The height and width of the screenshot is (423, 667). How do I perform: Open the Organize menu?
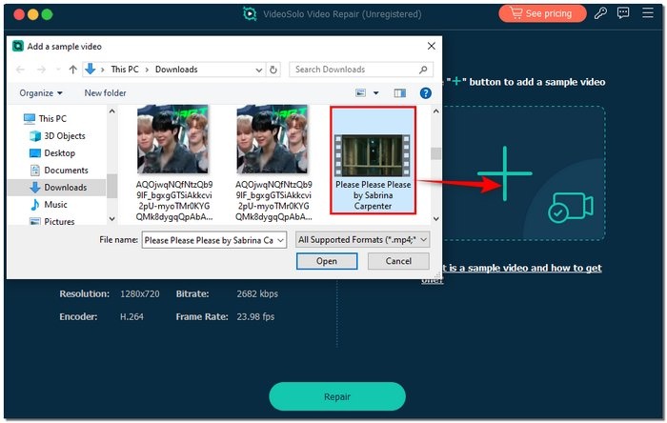pos(41,93)
